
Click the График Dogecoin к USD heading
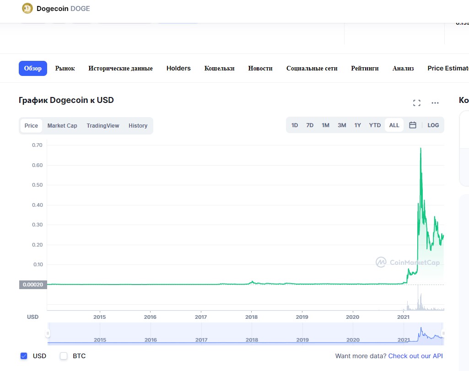click(x=66, y=100)
